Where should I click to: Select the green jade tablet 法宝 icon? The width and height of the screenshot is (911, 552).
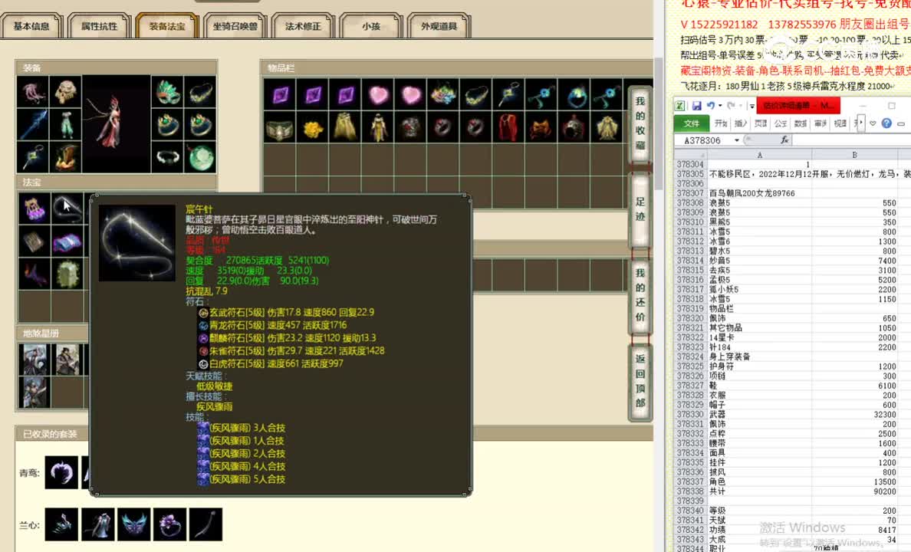pyautogui.click(x=67, y=274)
